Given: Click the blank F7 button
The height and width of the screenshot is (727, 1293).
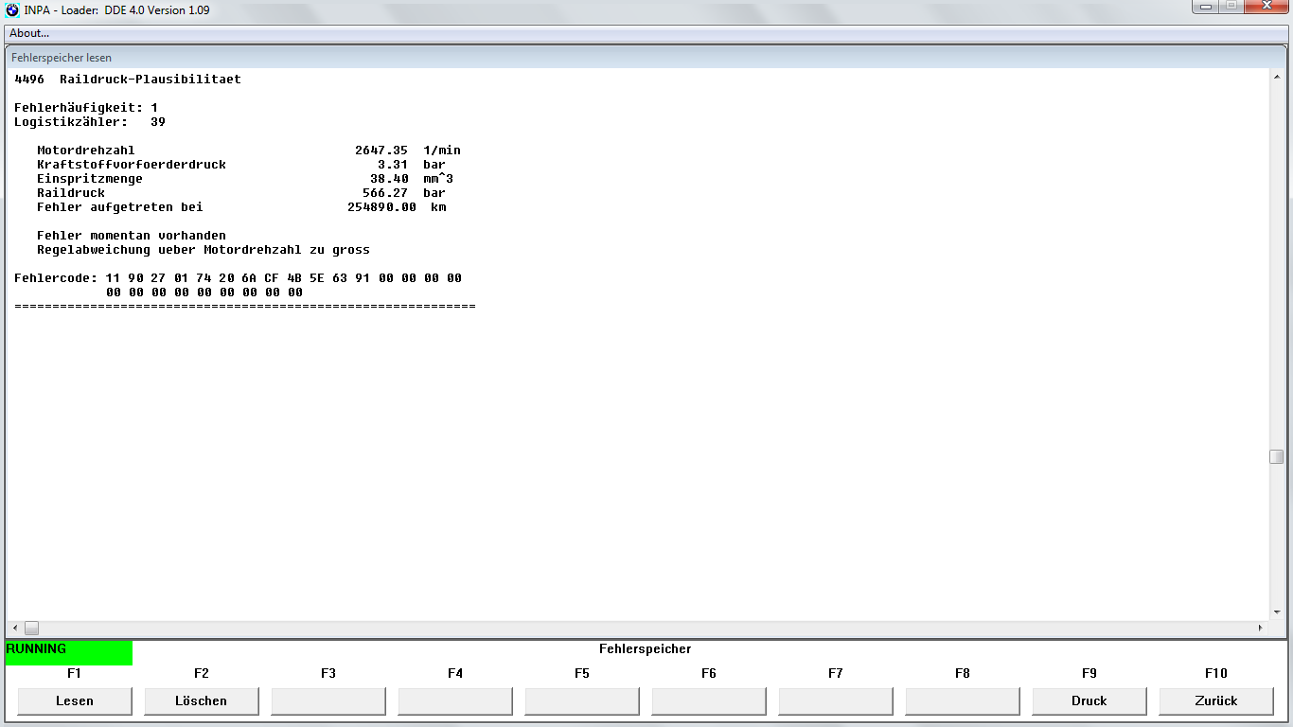Looking at the screenshot, I should (836, 700).
